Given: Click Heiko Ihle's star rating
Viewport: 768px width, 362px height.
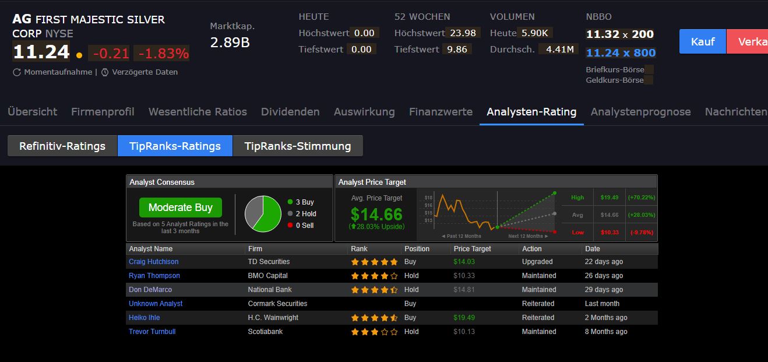Looking at the screenshot, I should pos(374,318).
